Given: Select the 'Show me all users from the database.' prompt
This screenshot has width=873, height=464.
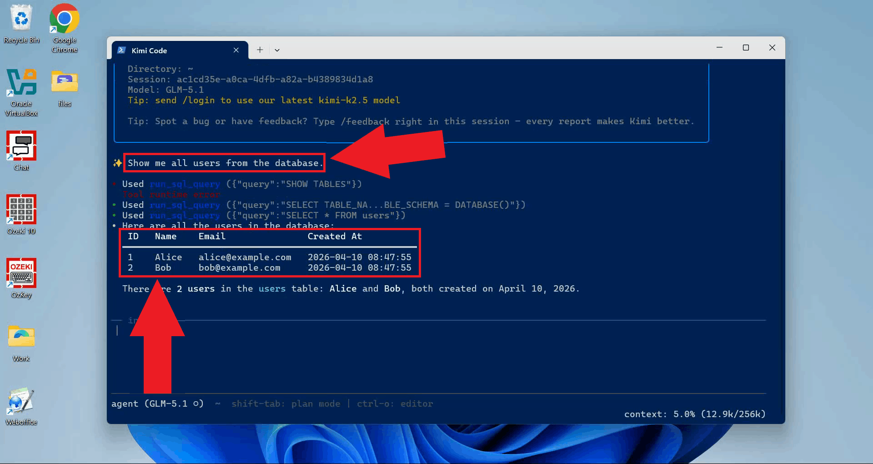Looking at the screenshot, I should [225, 163].
